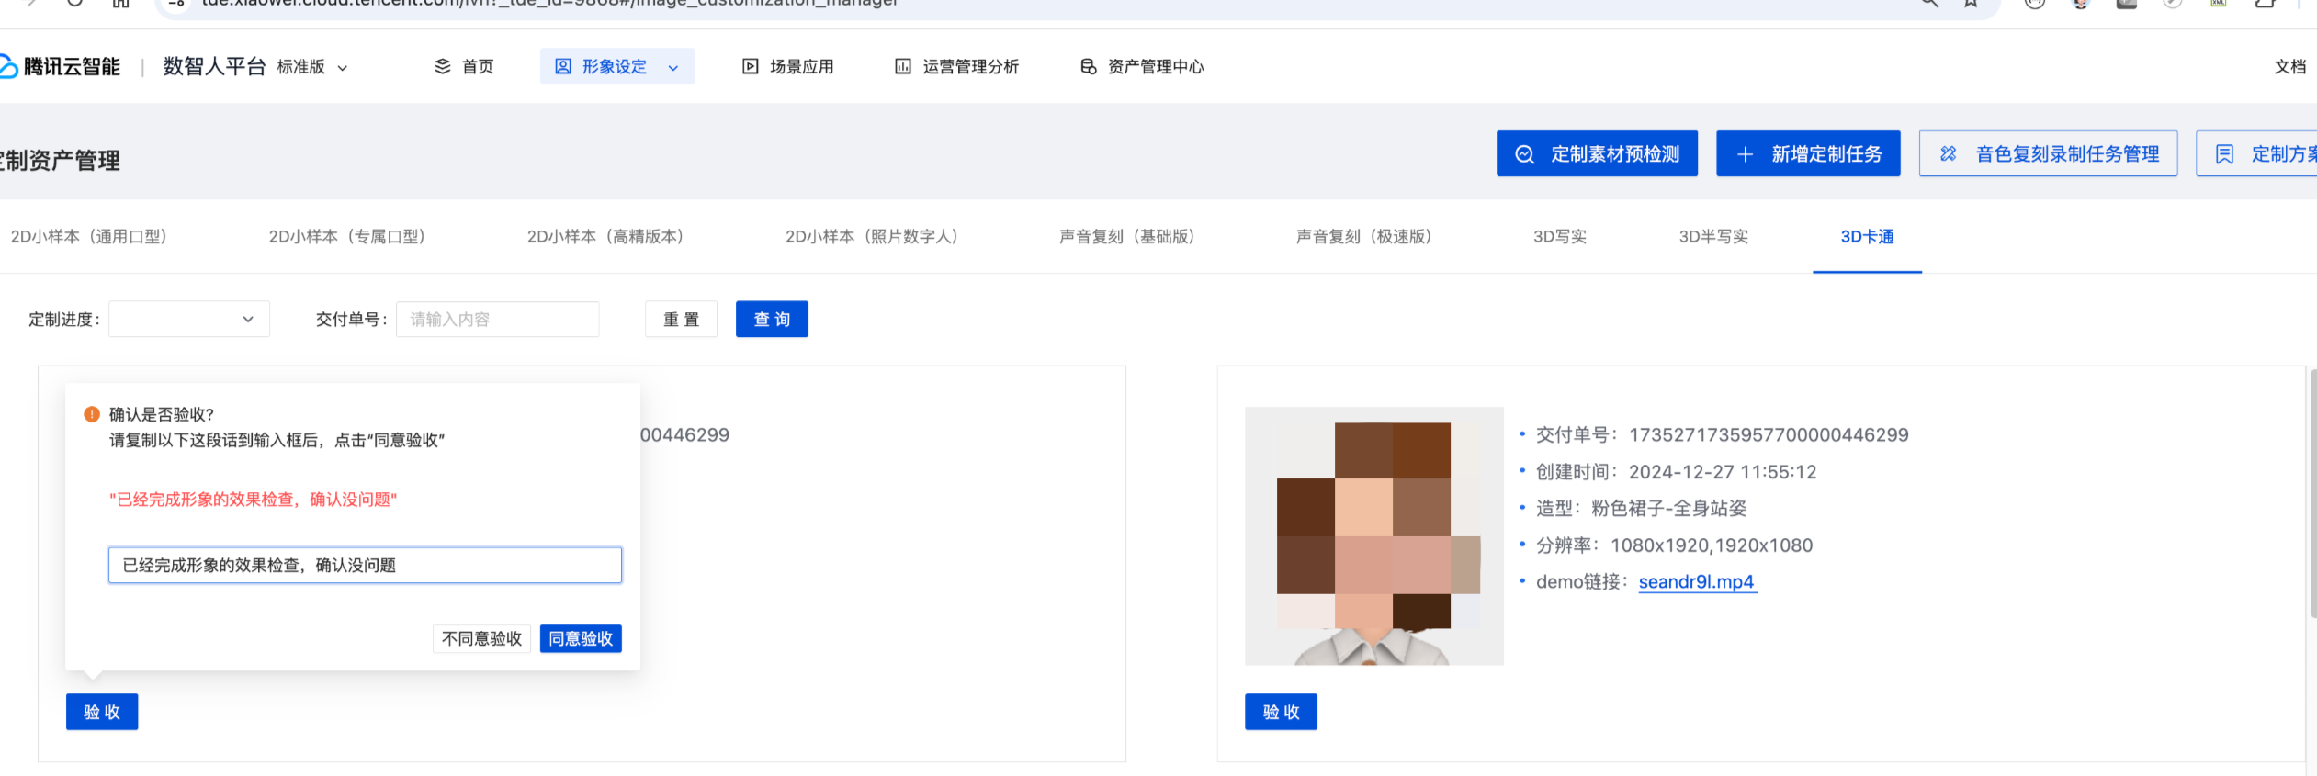
Task: Open the seandr9l.mp4 demo link
Action: (x=1696, y=582)
